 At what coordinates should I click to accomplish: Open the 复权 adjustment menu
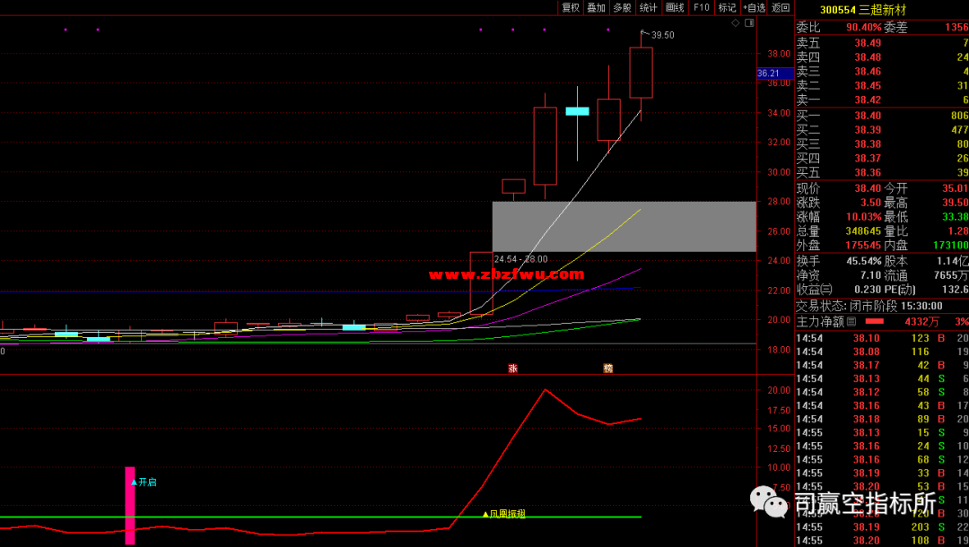coord(571,7)
